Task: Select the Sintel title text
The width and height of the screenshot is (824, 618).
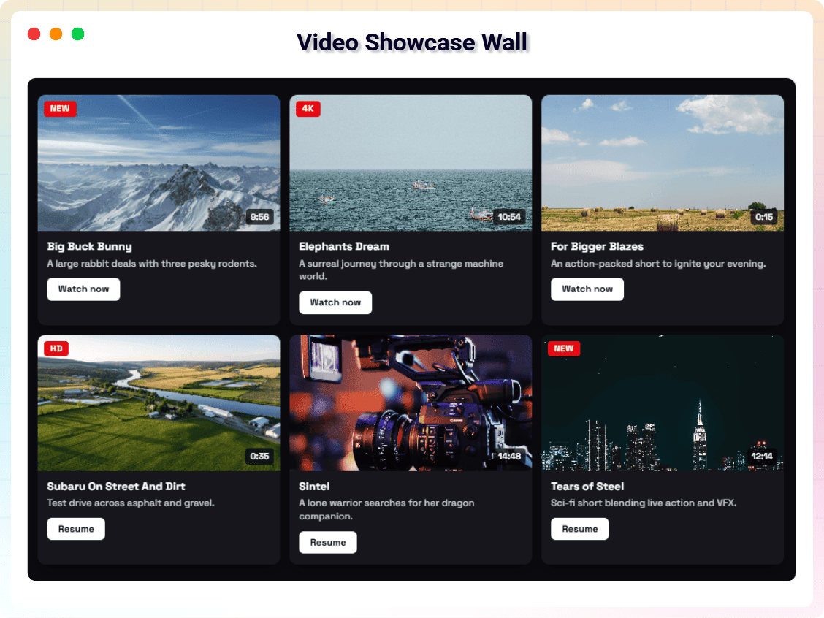Action: point(314,487)
